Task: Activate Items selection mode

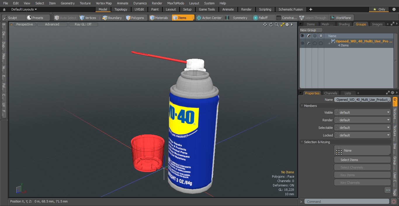Action: tap(183, 18)
